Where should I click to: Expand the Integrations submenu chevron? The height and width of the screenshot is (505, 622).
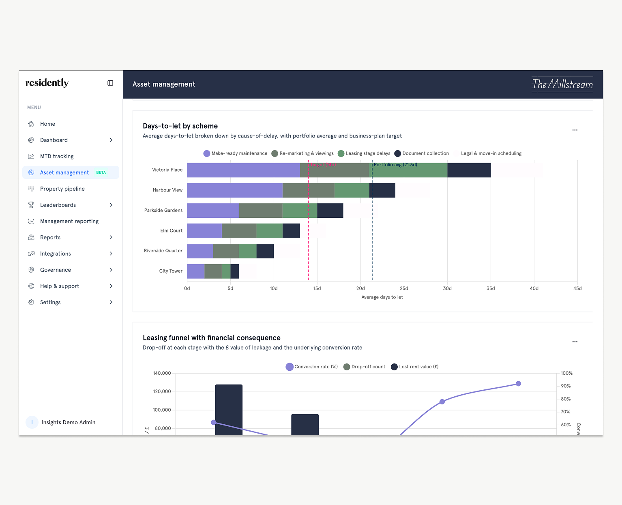click(111, 254)
